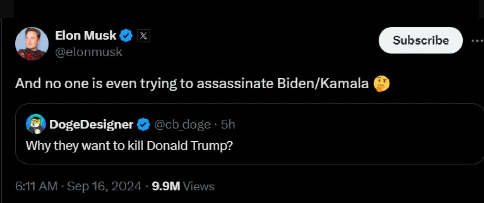This screenshot has width=484, height=203.
Task: Open the @cb_doge handle
Action: coord(182,125)
